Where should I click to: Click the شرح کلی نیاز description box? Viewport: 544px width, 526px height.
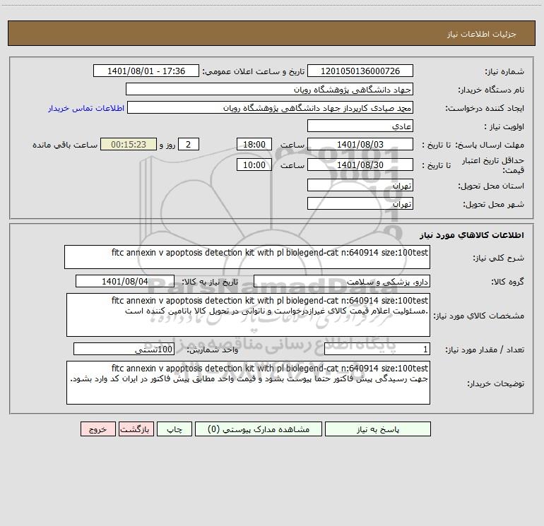click(x=247, y=257)
